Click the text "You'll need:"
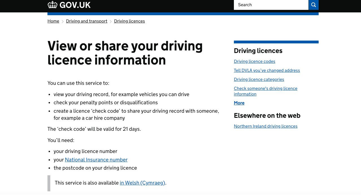361x195 pixels. tap(61, 140)
